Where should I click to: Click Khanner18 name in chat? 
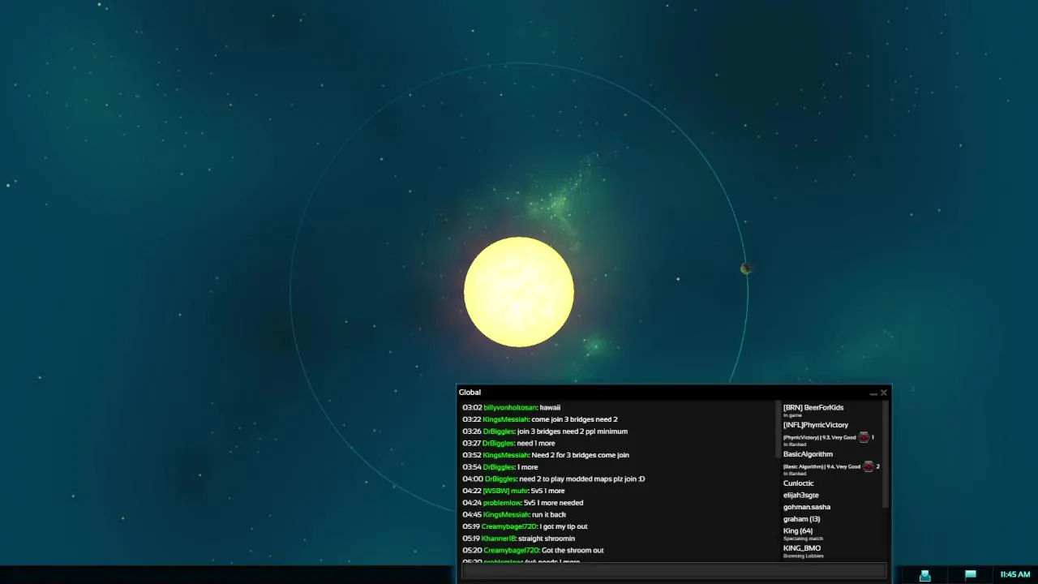point(499,539)
